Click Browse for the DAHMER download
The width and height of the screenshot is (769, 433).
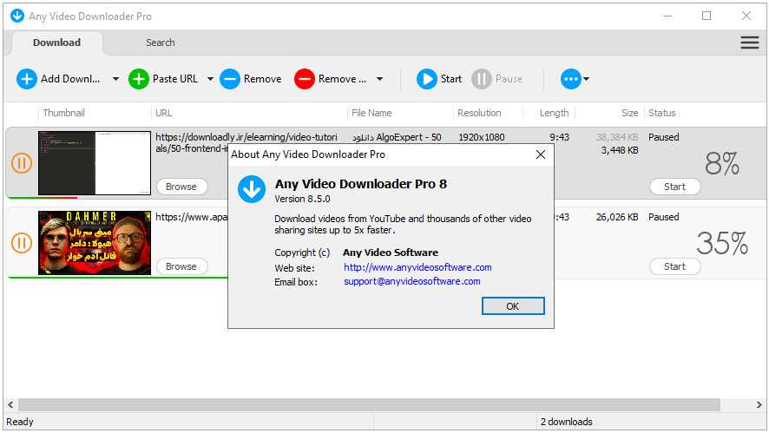(182, 266)
